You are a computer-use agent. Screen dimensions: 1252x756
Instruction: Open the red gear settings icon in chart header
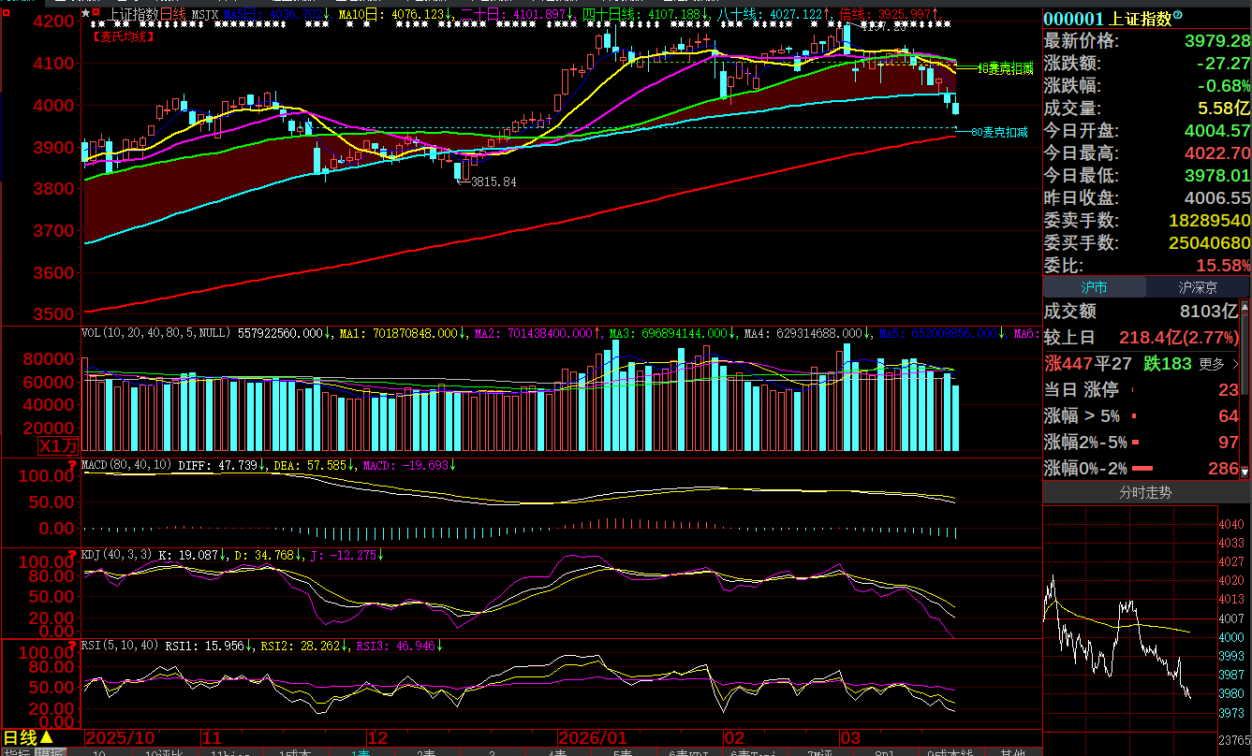point(96,14)
